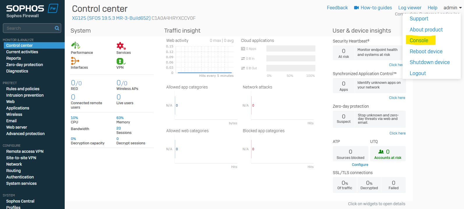Click the 0 B In transfer icon
The width and height of the screenshot is (464, 209).
(x=243, y=59)
